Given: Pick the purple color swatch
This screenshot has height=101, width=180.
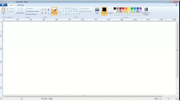Looking at the screenshot, I should click(141, 8).
